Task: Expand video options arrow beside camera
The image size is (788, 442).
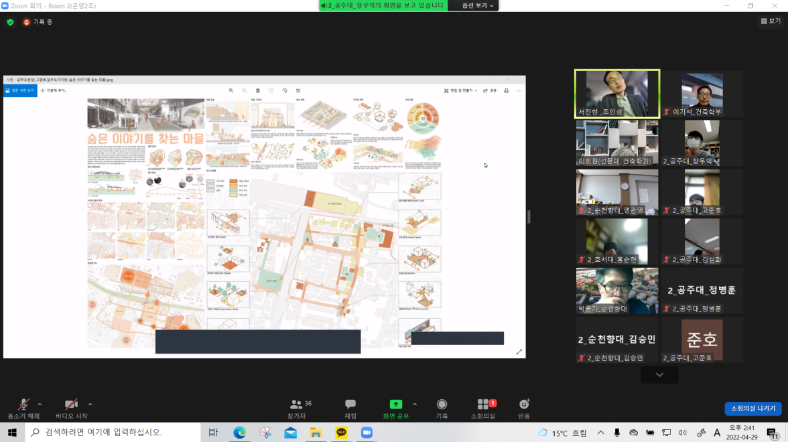Action: point(90,404)
